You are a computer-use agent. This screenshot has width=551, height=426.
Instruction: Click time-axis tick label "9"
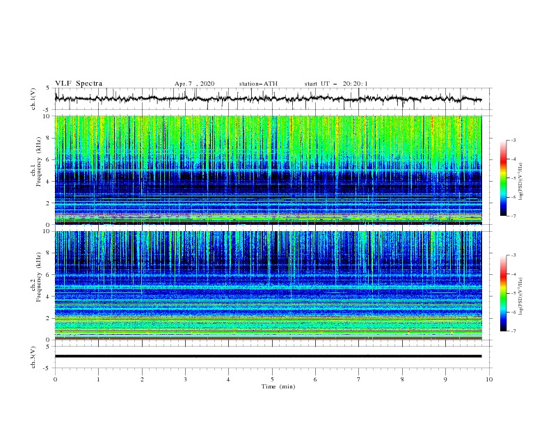coord(445,379)
